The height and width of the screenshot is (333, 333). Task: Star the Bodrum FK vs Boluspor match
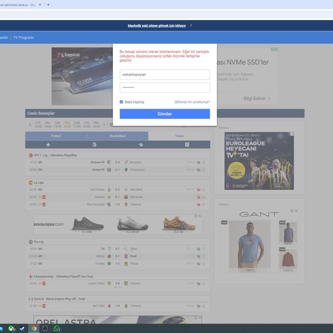tap(203, 162)
